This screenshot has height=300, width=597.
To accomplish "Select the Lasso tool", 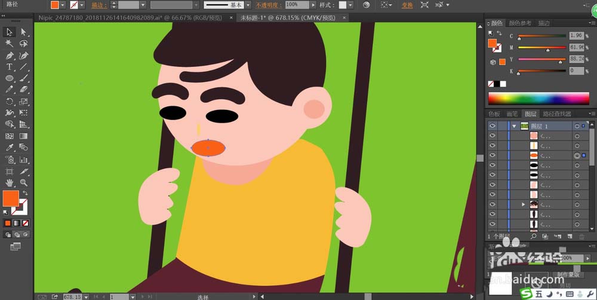I will [24, 44].
